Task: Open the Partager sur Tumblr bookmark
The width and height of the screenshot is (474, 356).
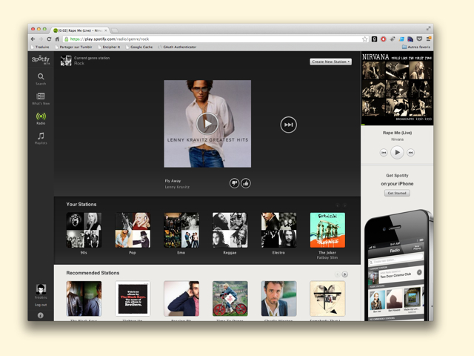Action: [73, 47]
